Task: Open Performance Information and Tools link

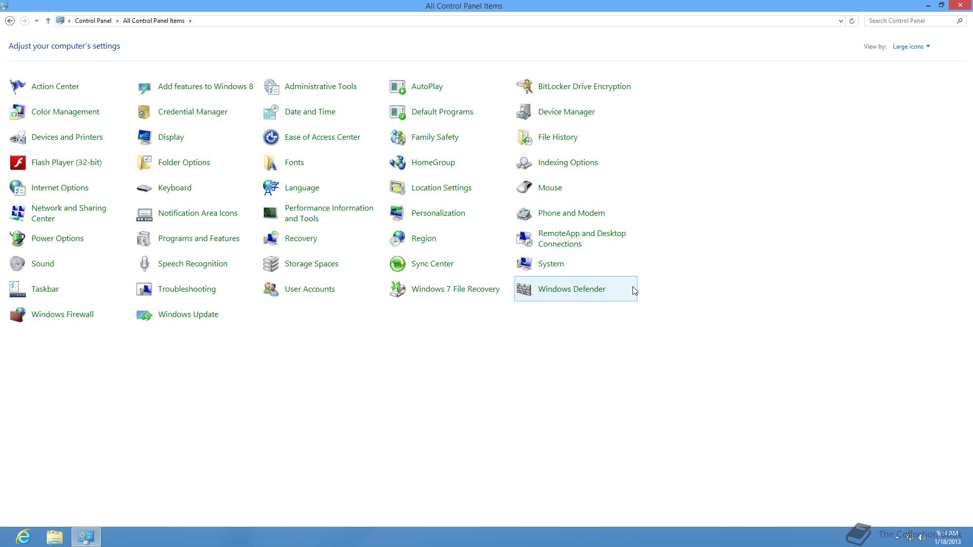Action: tap(329, 213)
